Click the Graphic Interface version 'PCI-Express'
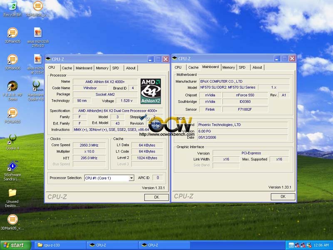 point(251,153)
